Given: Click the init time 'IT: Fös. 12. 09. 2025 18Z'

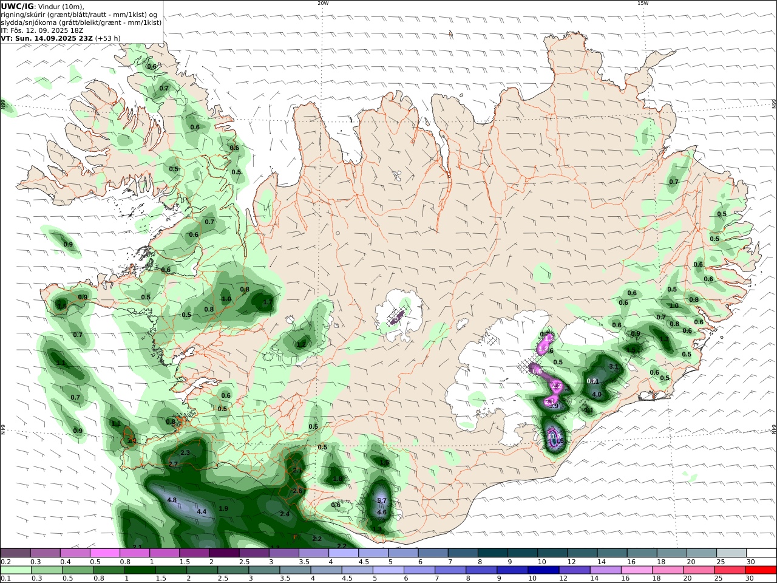Looking at the screenshot, I should coord(42,30).
